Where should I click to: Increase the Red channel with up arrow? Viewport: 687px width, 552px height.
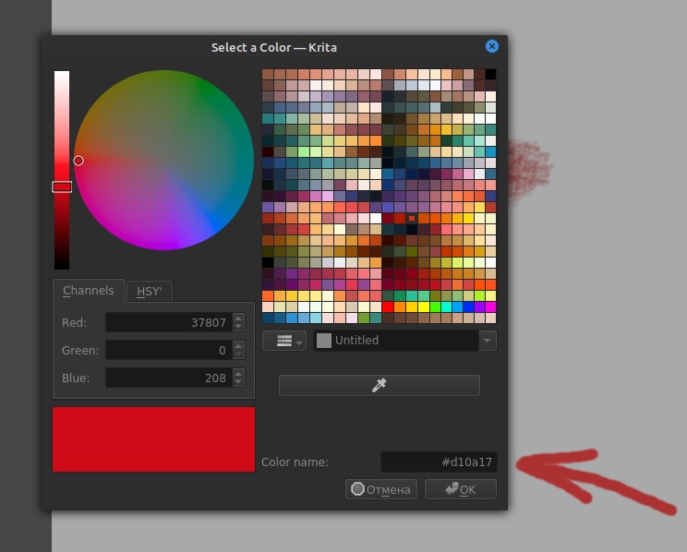[238, 318]
